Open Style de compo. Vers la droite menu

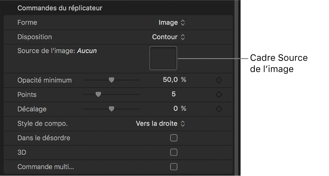tap(160, 123)
